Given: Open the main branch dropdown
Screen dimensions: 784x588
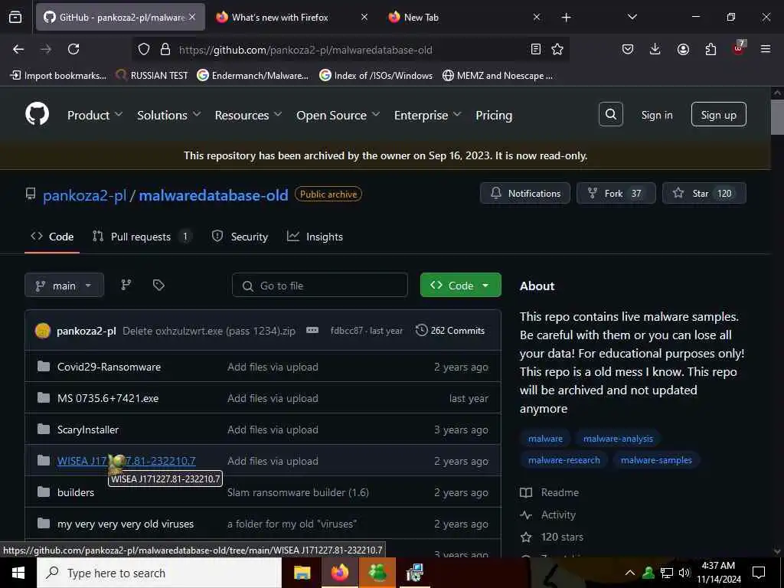Looking at the screenshot, I should coord(64,285).
